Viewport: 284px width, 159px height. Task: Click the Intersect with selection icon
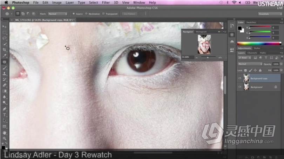pos(34,14)
